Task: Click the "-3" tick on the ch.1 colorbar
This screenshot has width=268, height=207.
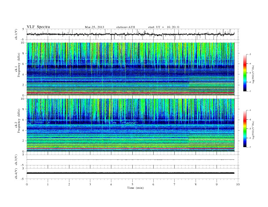Action: [250, 54]
